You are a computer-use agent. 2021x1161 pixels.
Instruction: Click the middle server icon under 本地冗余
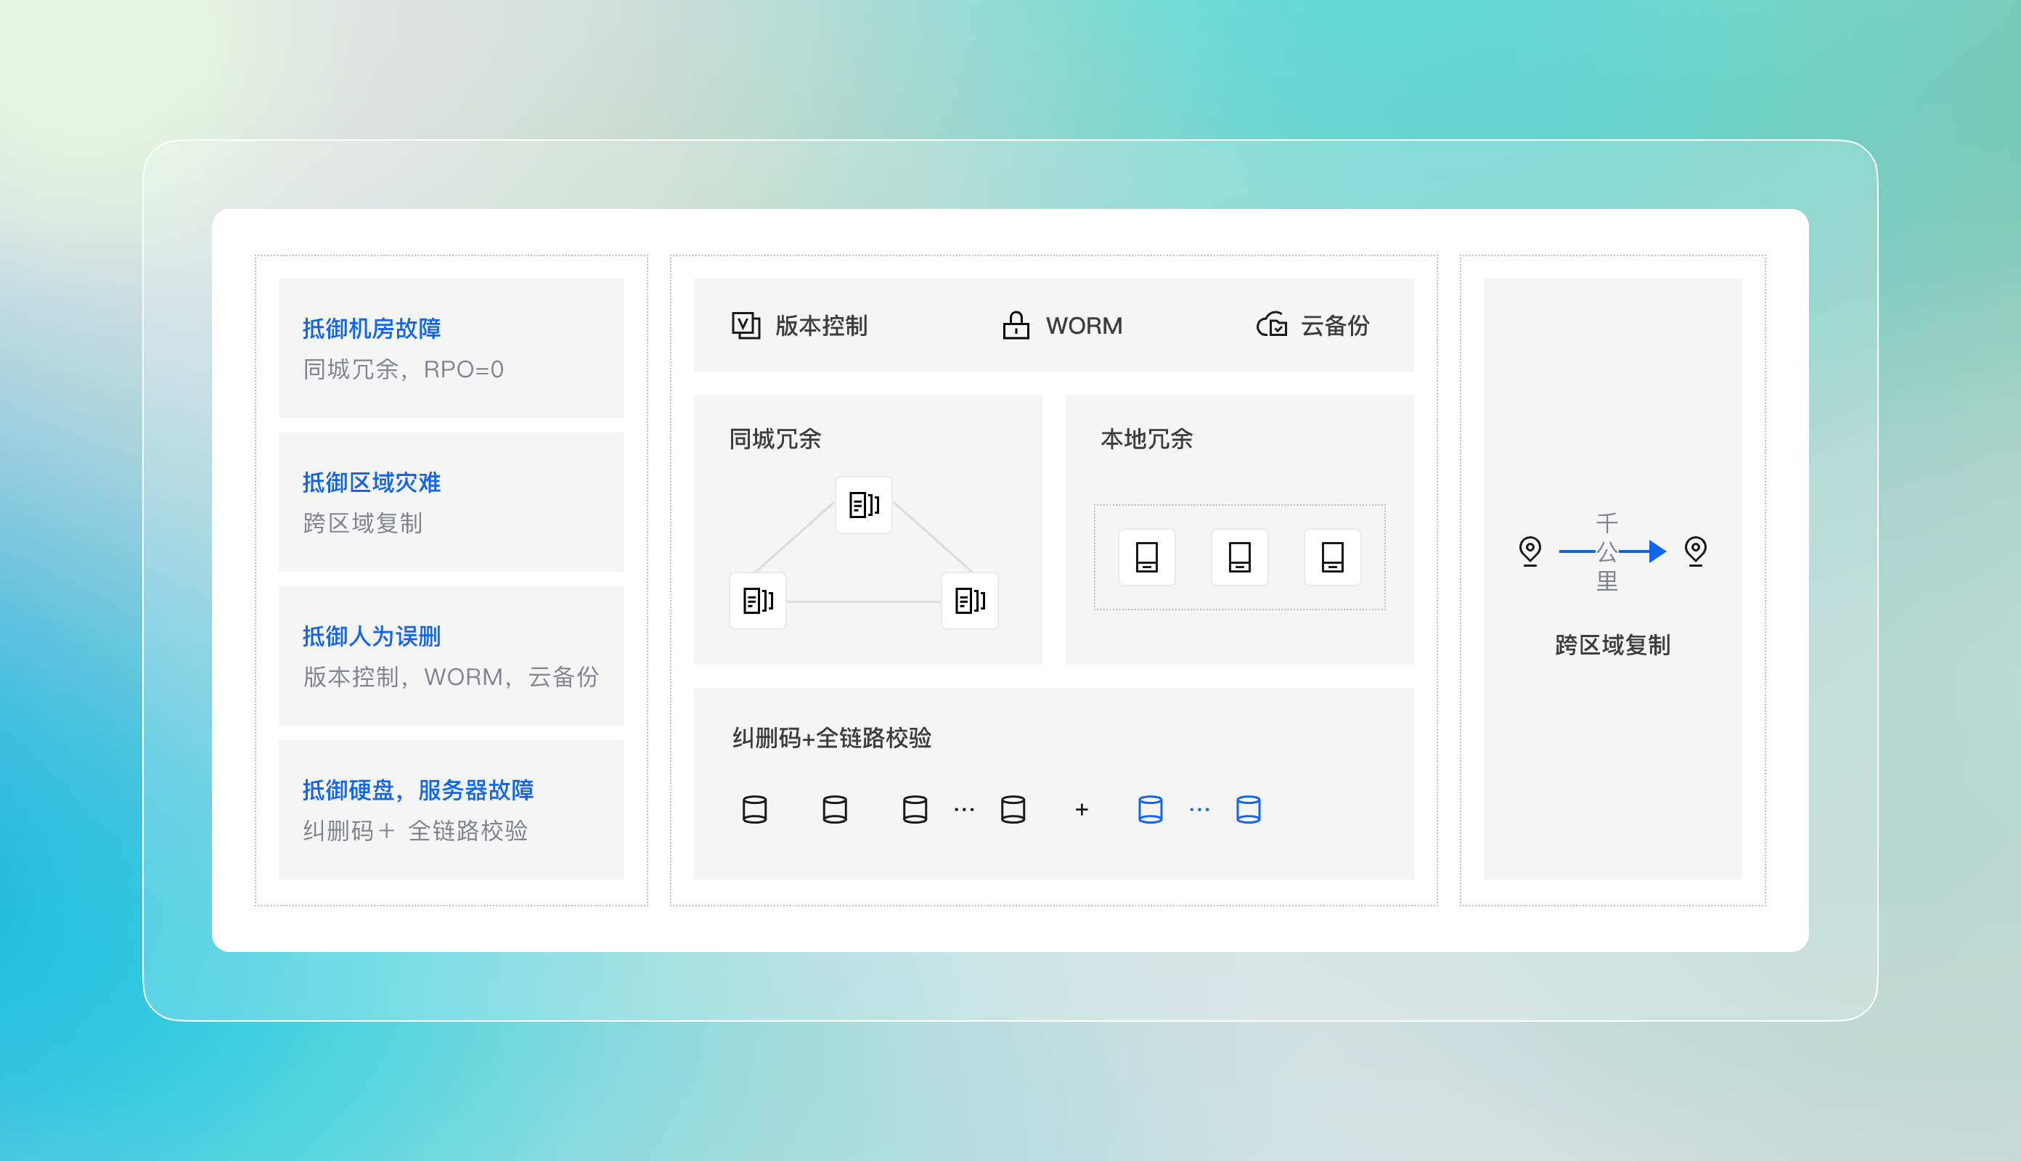point(1239,557)
